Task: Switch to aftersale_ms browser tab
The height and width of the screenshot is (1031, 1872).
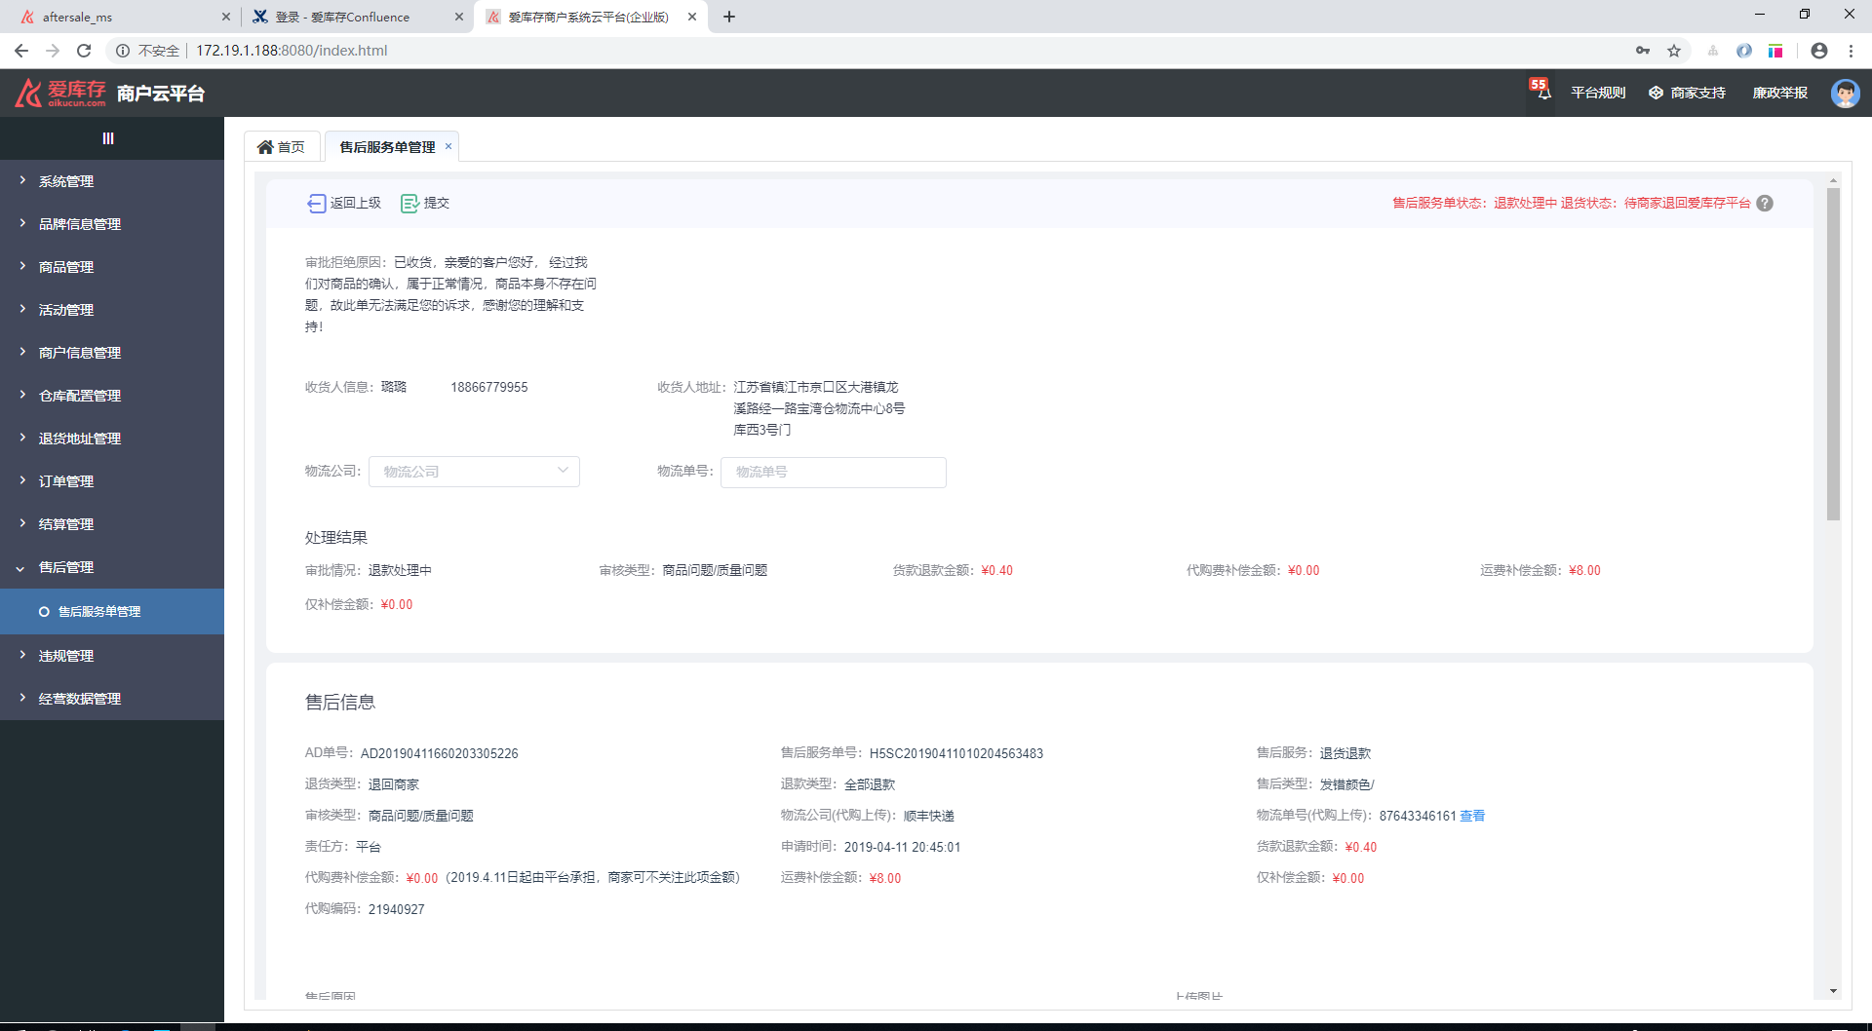Action: [x=117, y=17]
